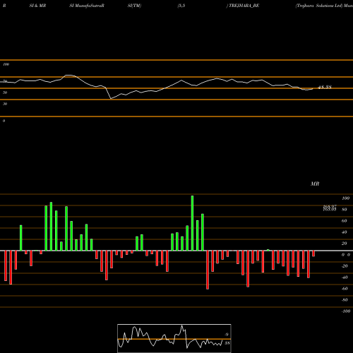Click the RSI axis label '70'
The image size is (353, 353).
pos(5,81)
